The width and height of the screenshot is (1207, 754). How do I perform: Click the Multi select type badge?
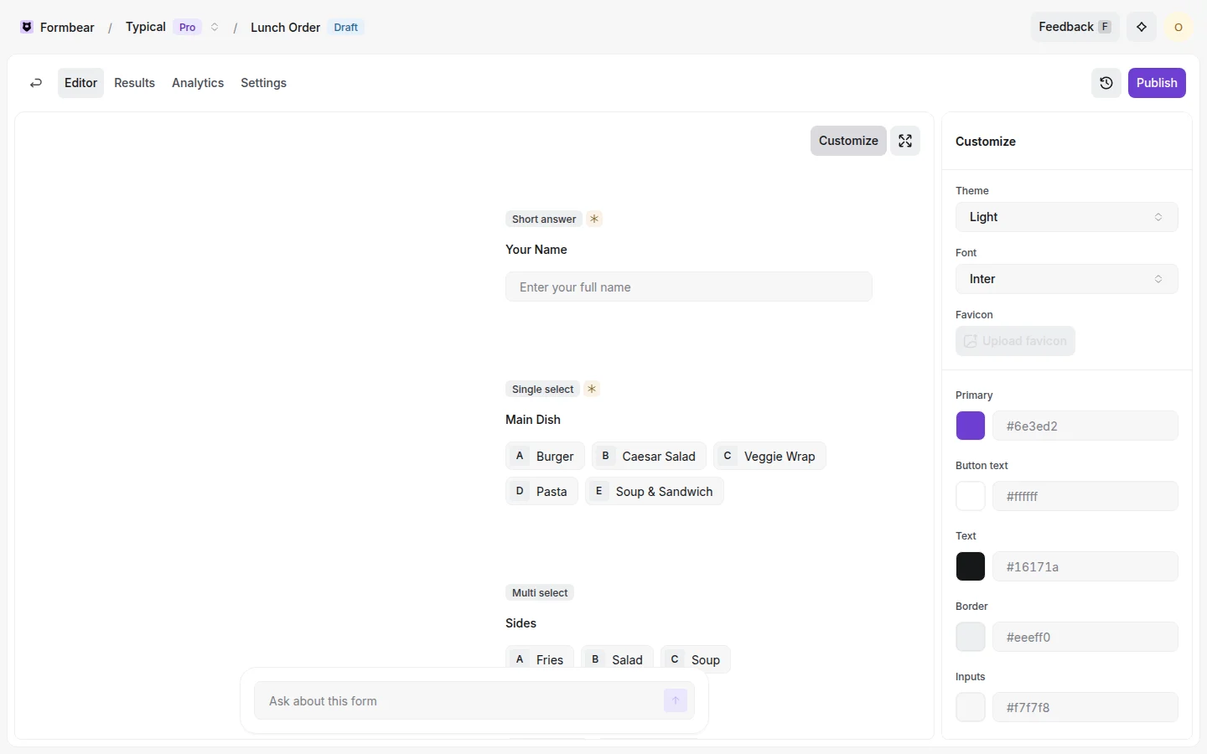coord(540,592)
